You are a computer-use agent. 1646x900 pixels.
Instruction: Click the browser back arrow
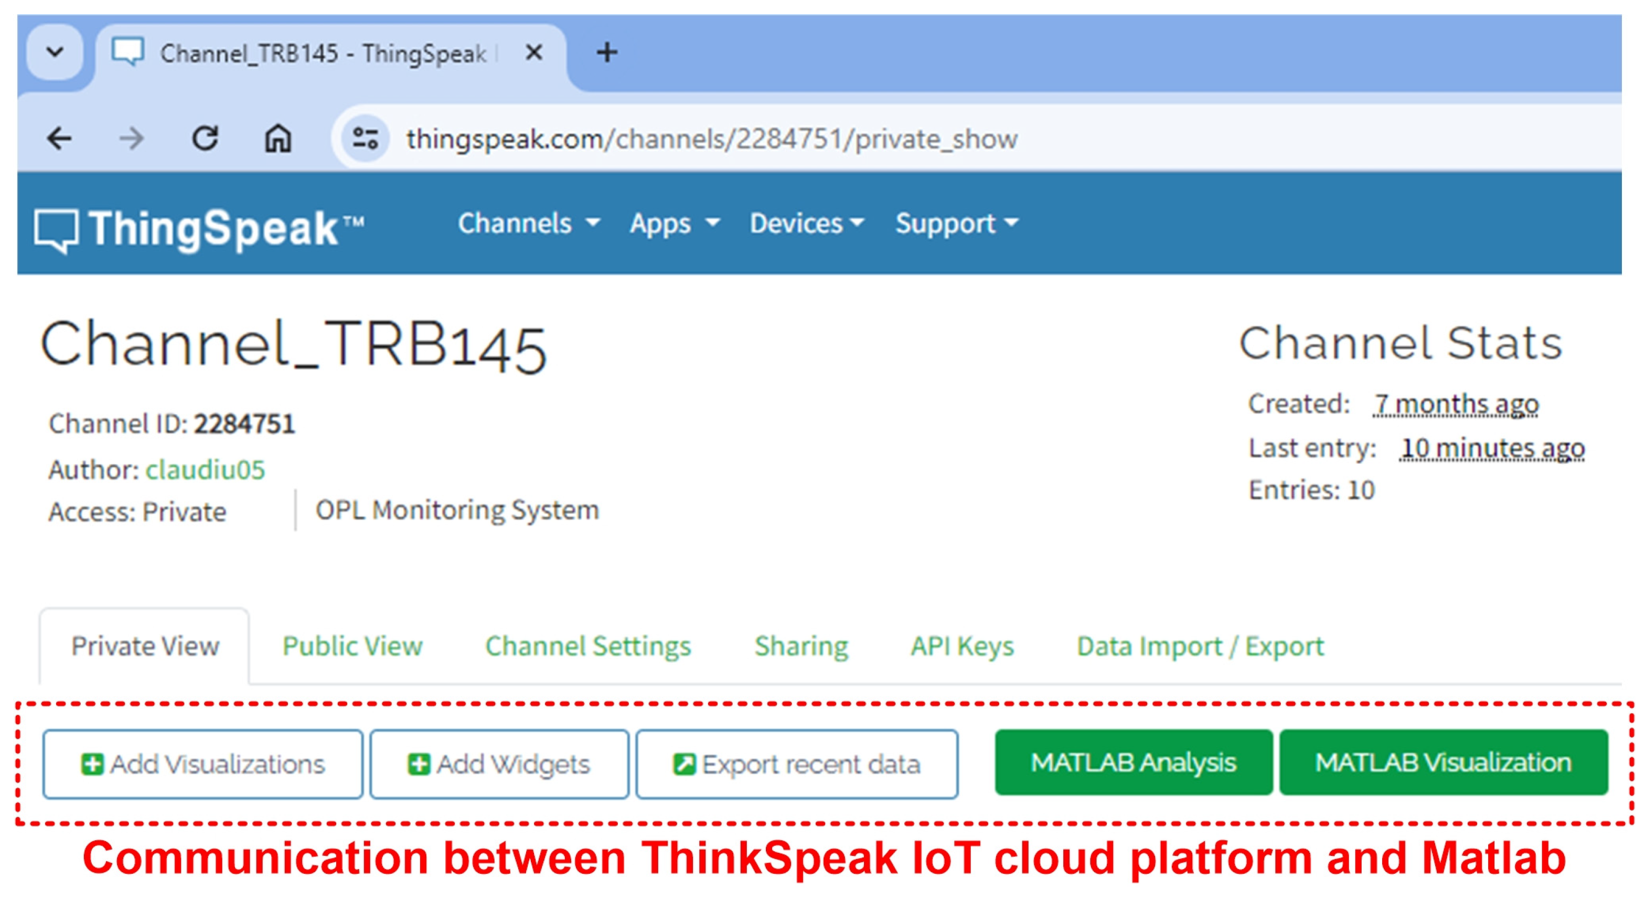(x=59, y=139)
